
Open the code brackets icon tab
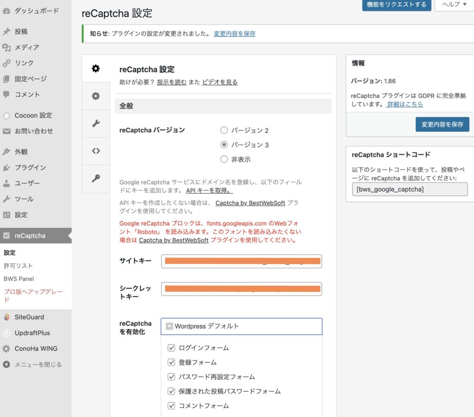tap(96, 151)
